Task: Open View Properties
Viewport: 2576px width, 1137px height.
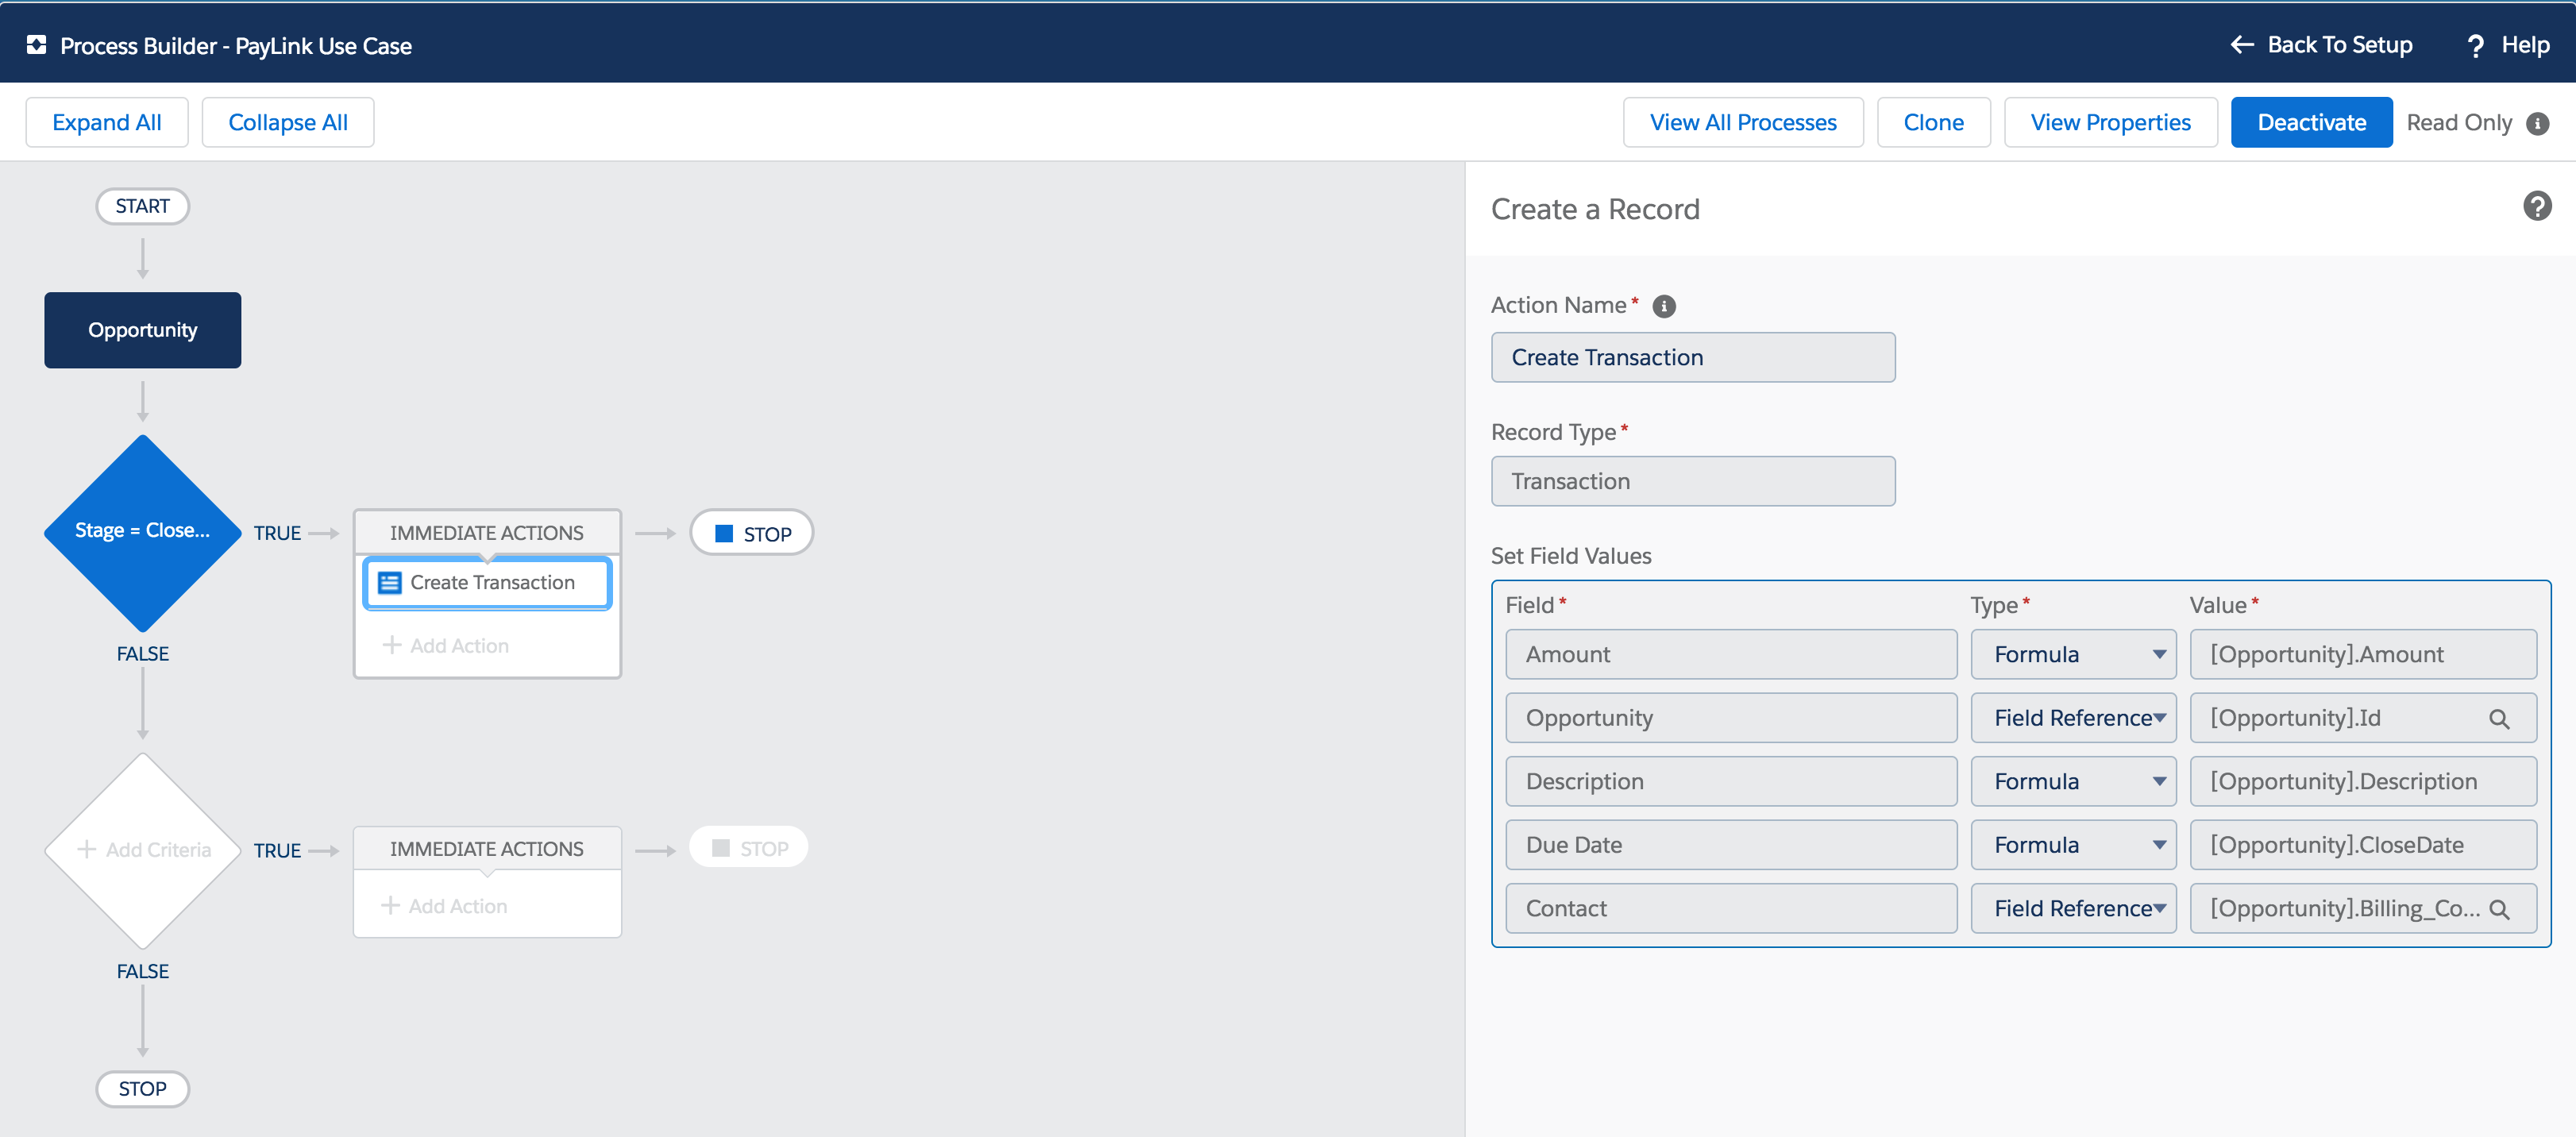Action: pos(2110,123)
